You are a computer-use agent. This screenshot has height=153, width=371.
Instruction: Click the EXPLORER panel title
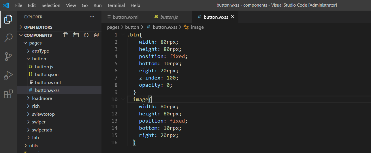pos(33,17)
